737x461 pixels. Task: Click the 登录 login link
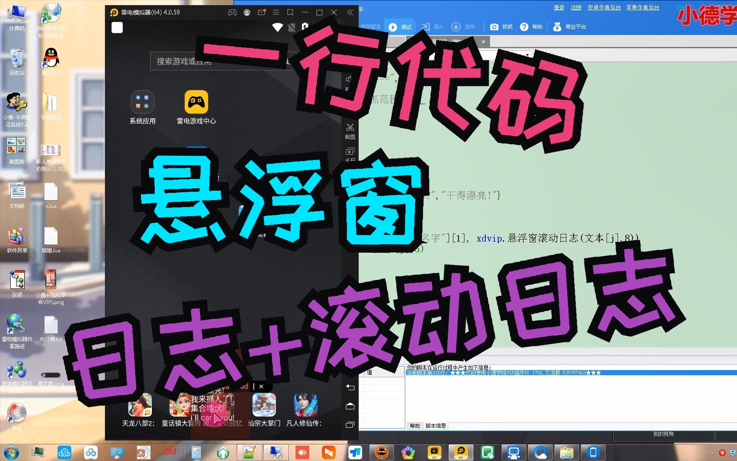(x=559, y=7)
